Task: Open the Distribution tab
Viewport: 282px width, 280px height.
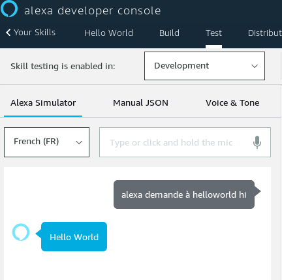Action: click(x=265, y=33)
